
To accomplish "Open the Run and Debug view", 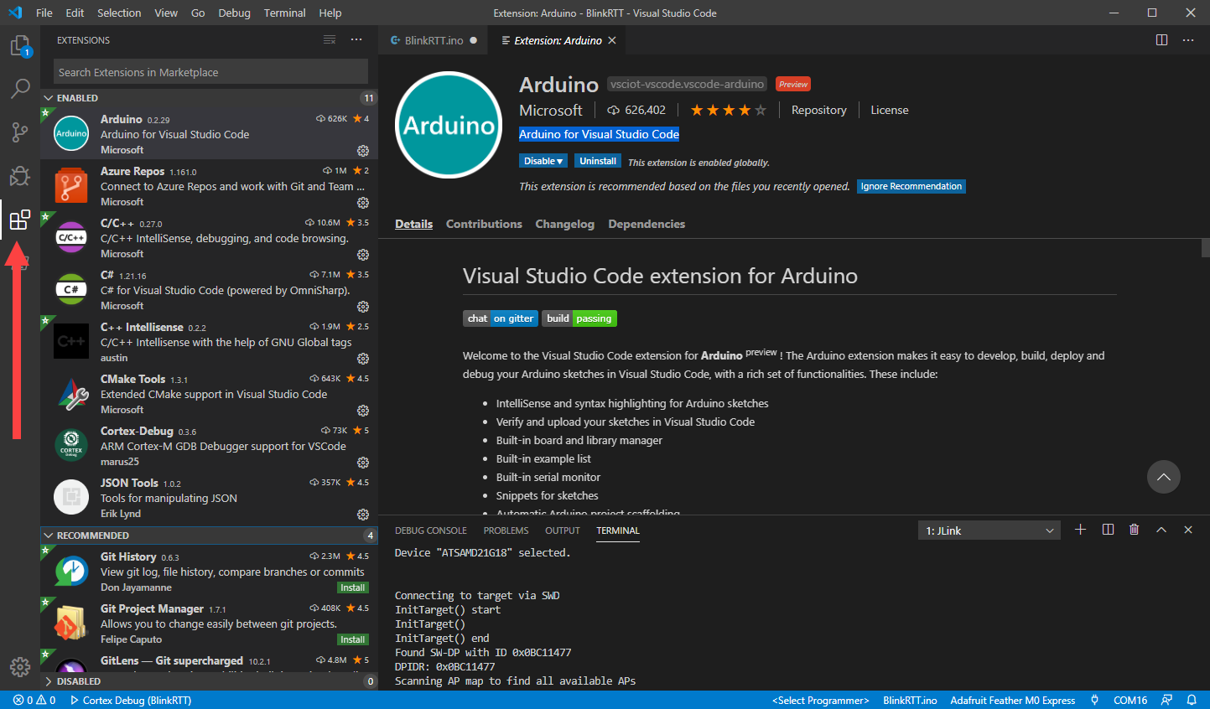I will coord(19,175).
